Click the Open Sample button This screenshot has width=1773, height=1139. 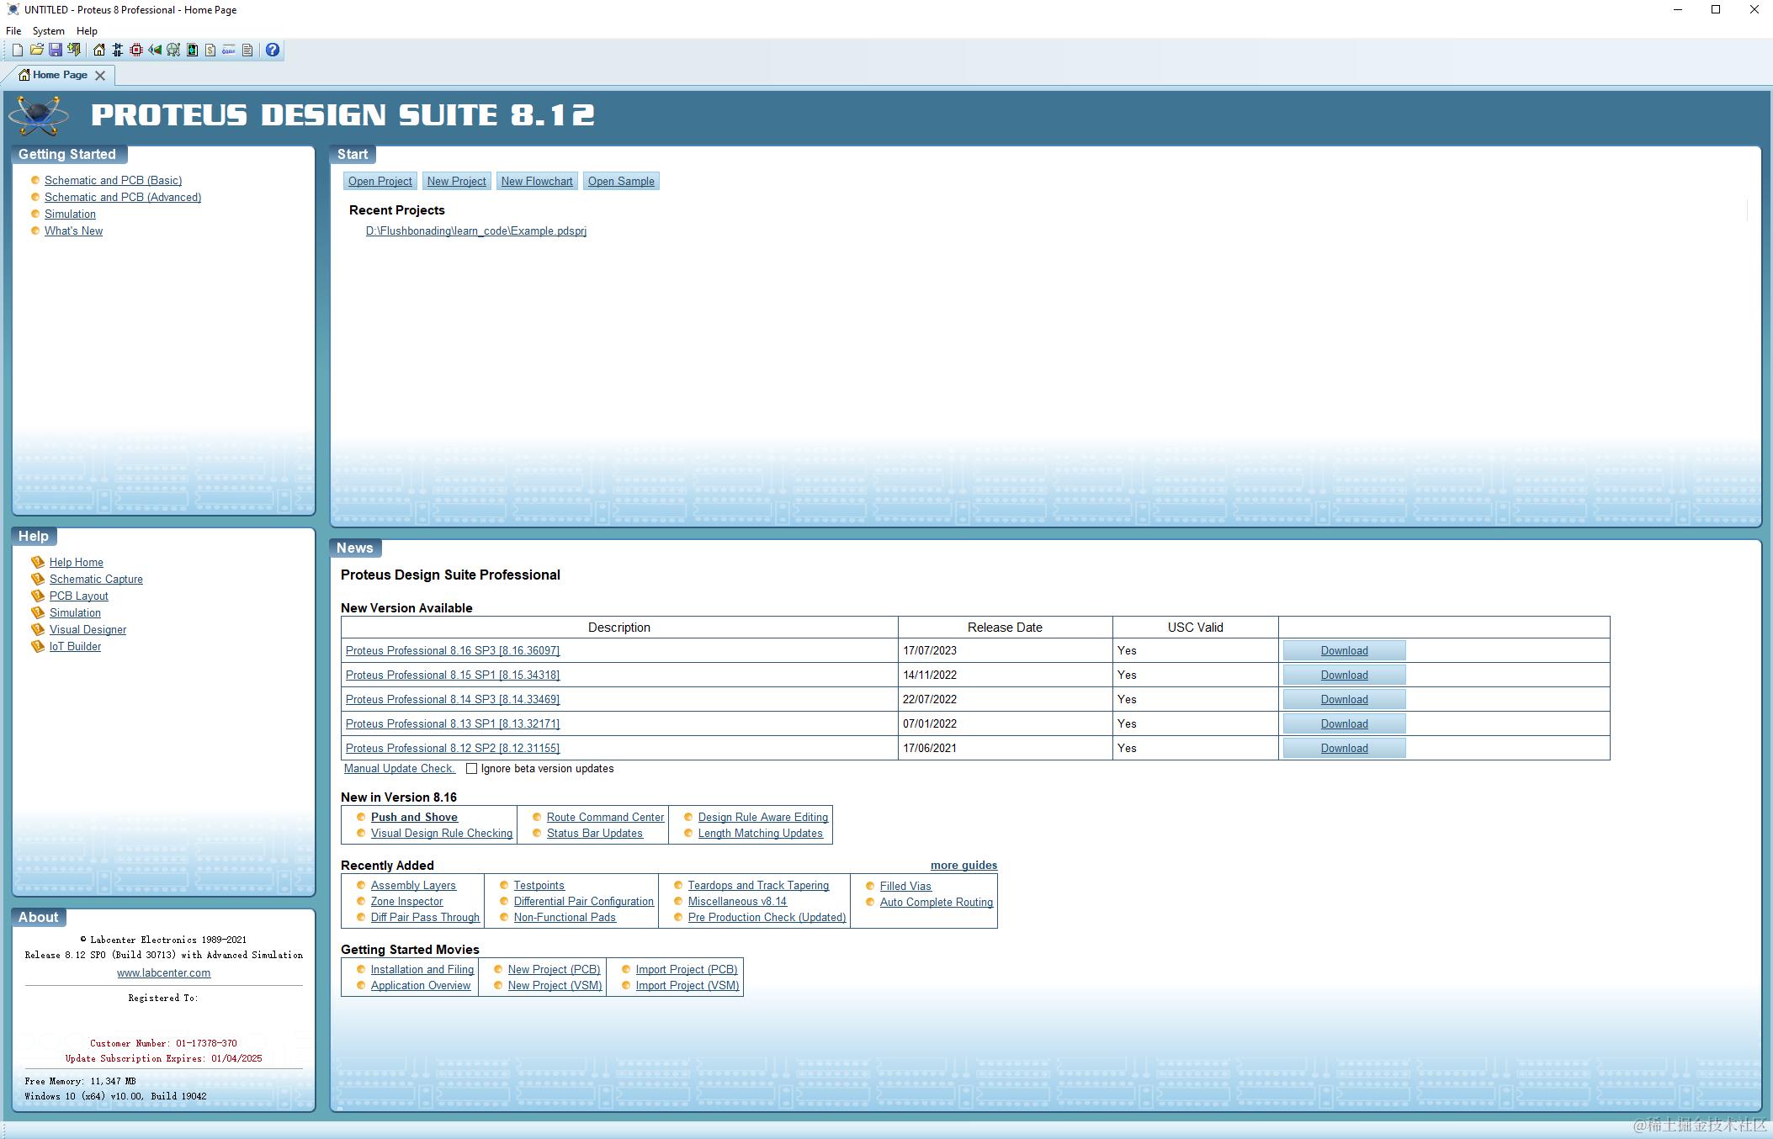[621, 181]
